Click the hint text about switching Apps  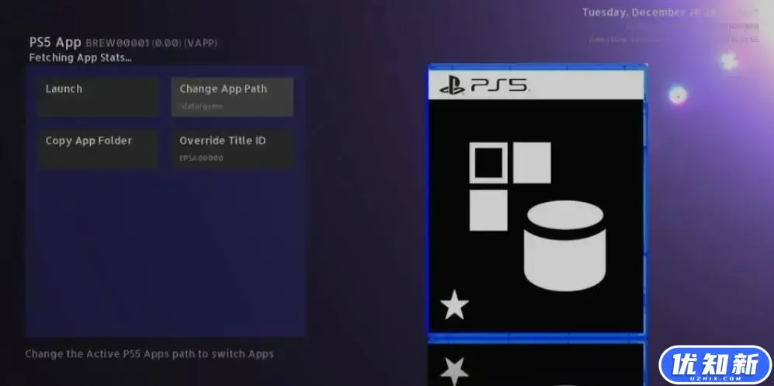point(149,354)
